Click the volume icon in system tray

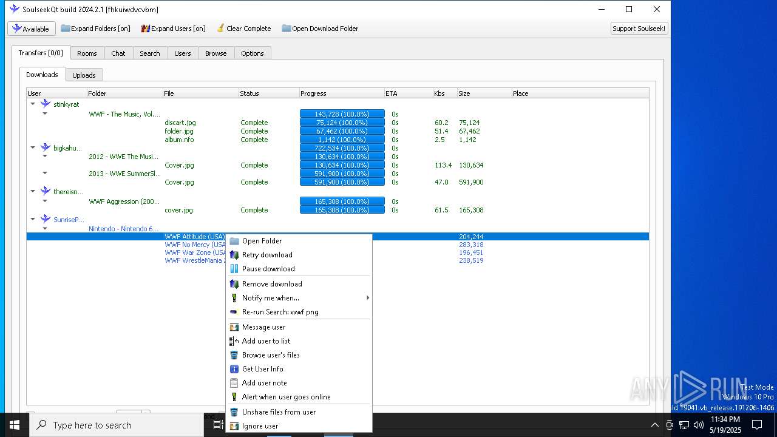pos(699,425)
